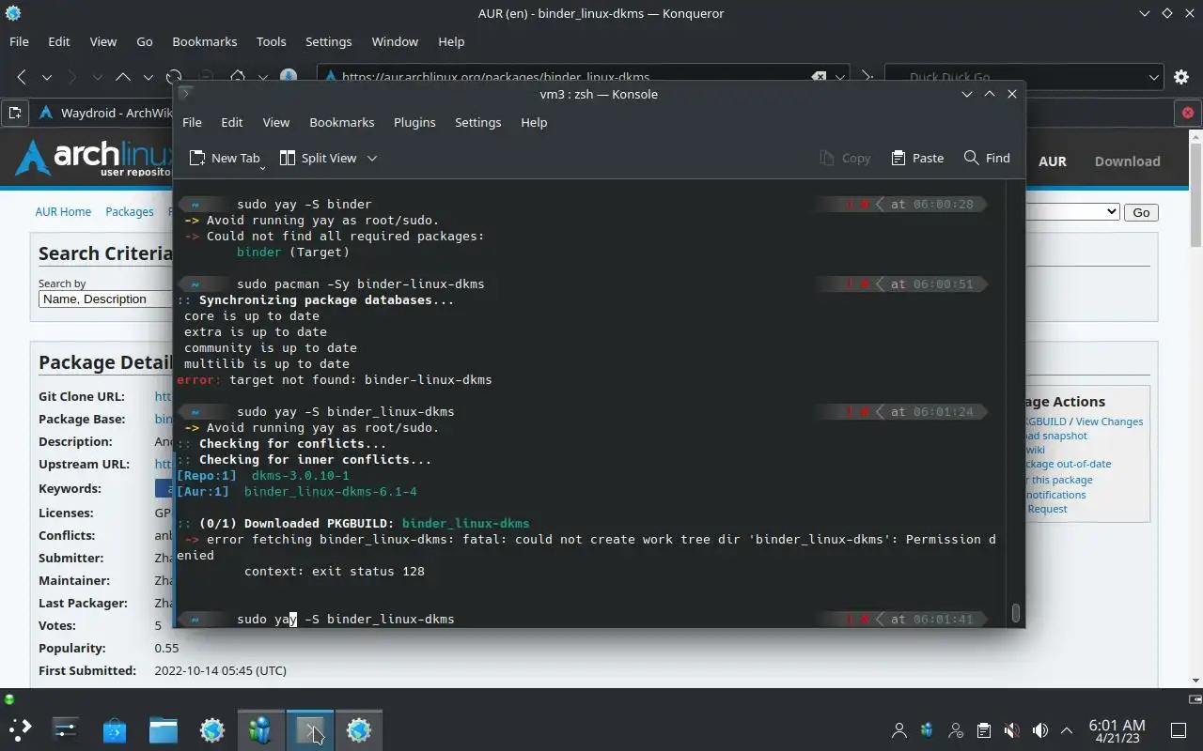Open the dropdown next to Go button
The image size is (1203, 751).
click(x=1071, y=212)
